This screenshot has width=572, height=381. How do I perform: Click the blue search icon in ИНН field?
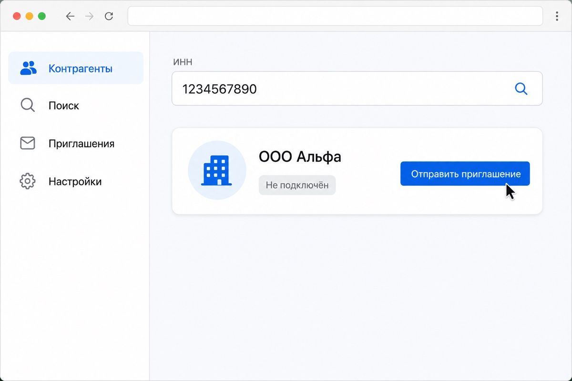(521, 89)
